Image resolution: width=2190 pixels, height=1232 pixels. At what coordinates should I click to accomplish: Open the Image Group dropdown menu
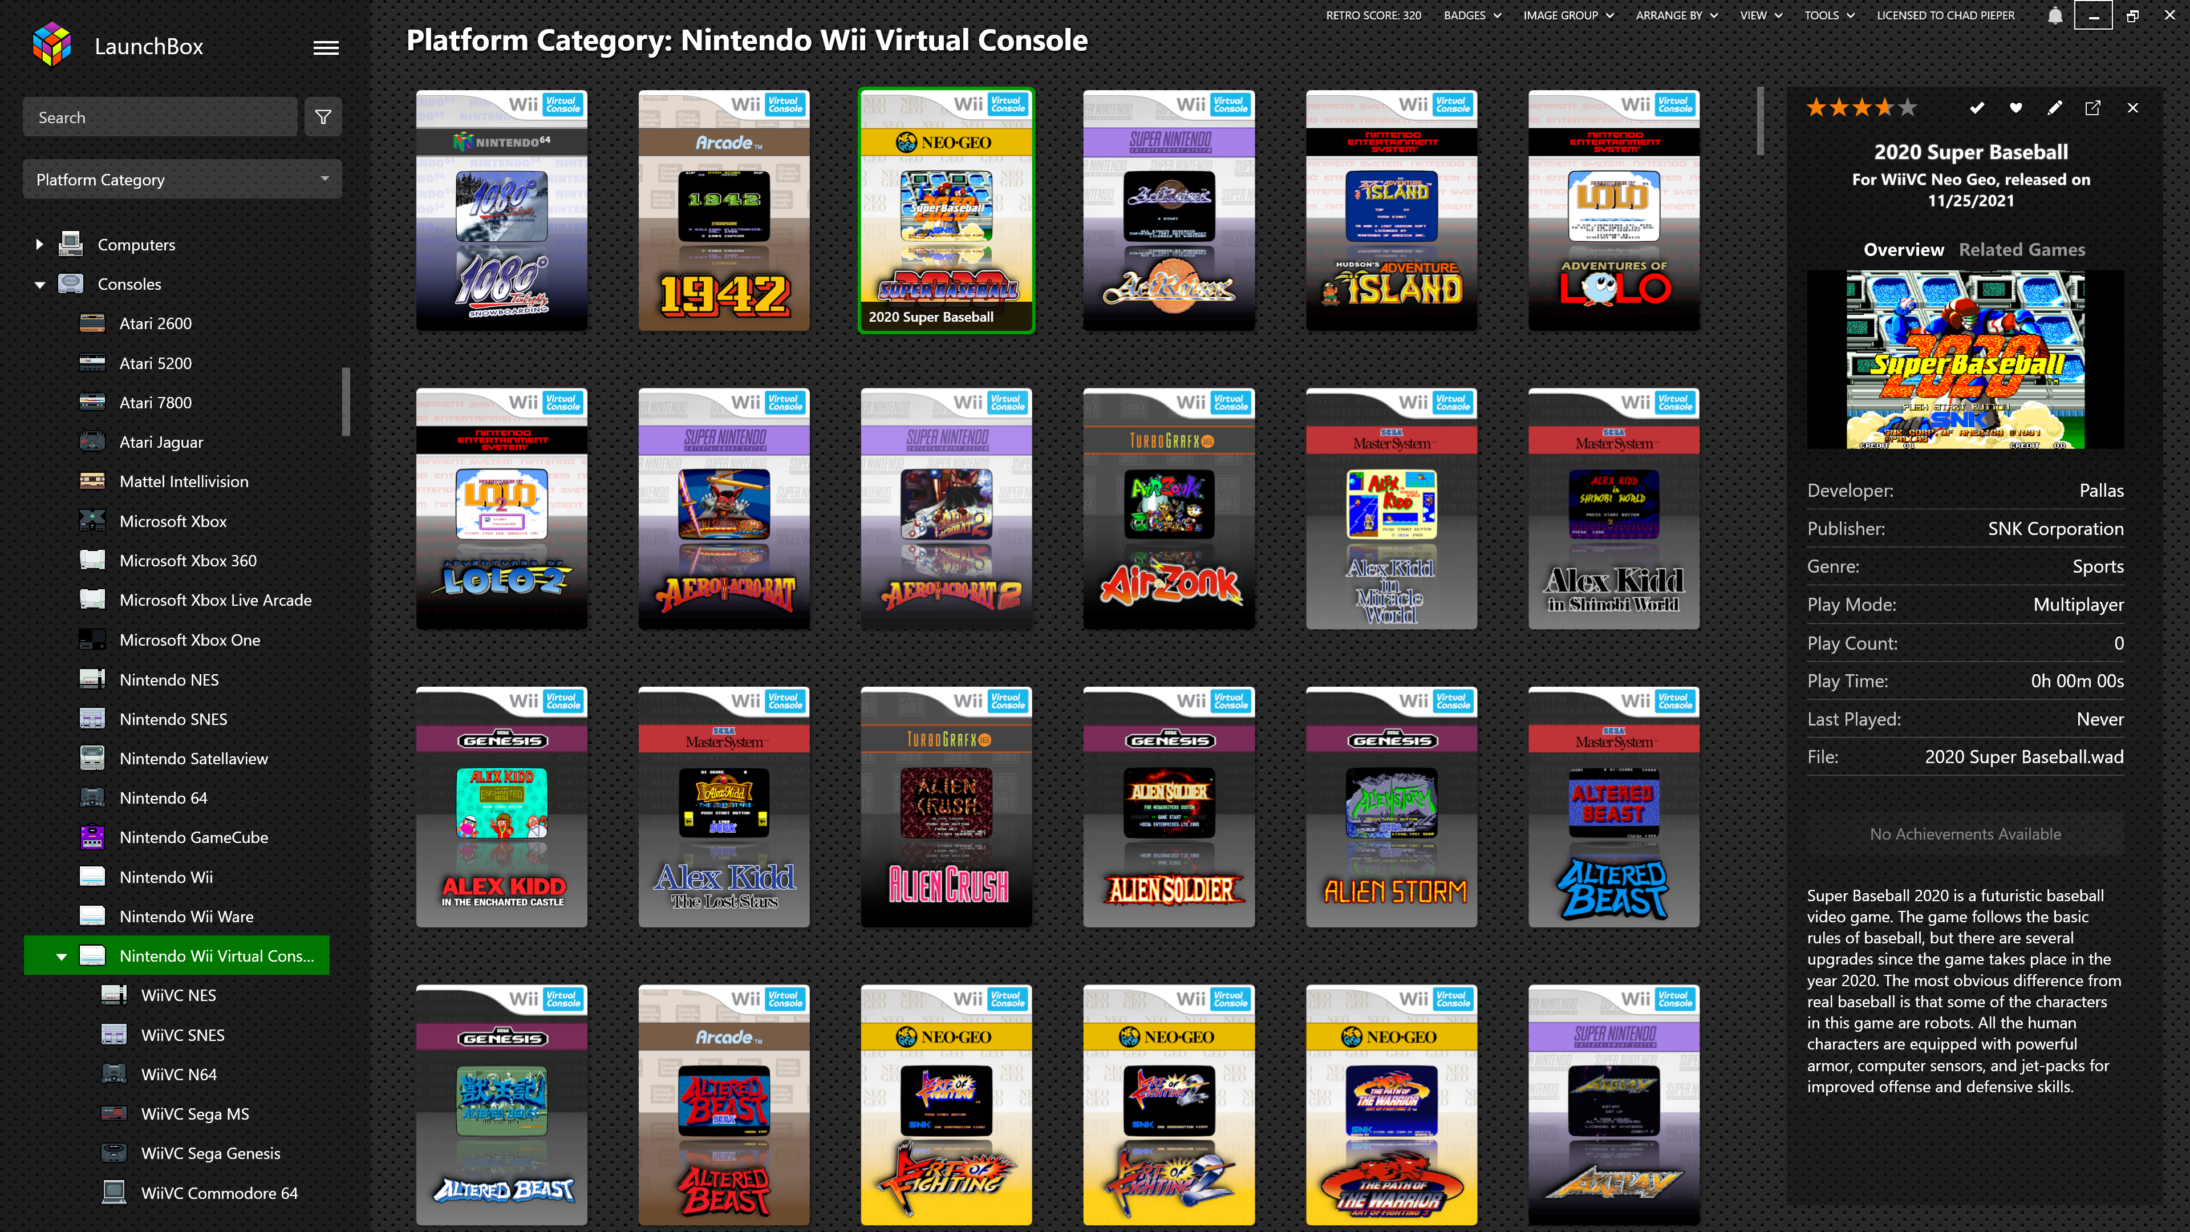coord(1568,15)
